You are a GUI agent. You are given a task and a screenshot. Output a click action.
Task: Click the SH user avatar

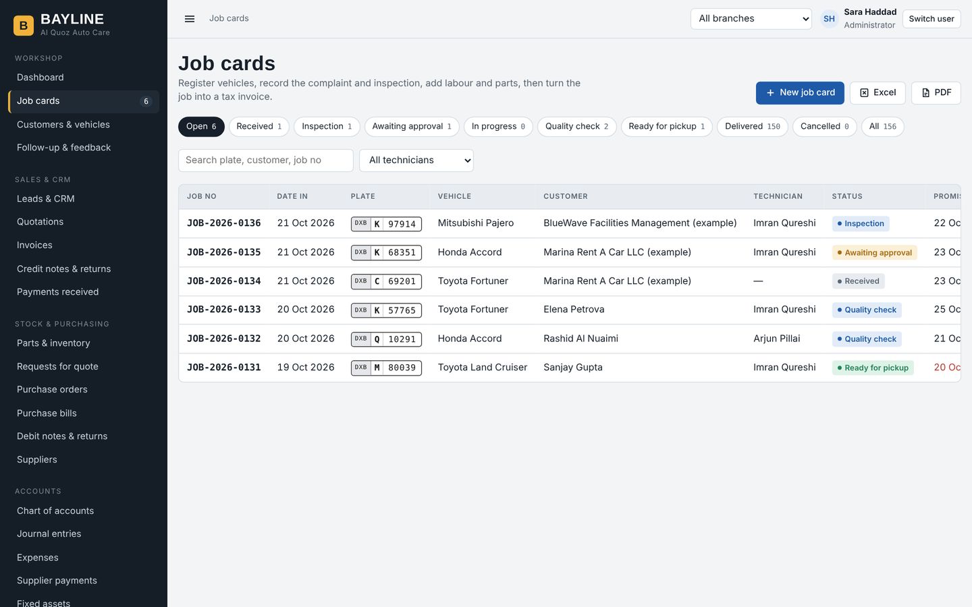click(x=829, y=19)
